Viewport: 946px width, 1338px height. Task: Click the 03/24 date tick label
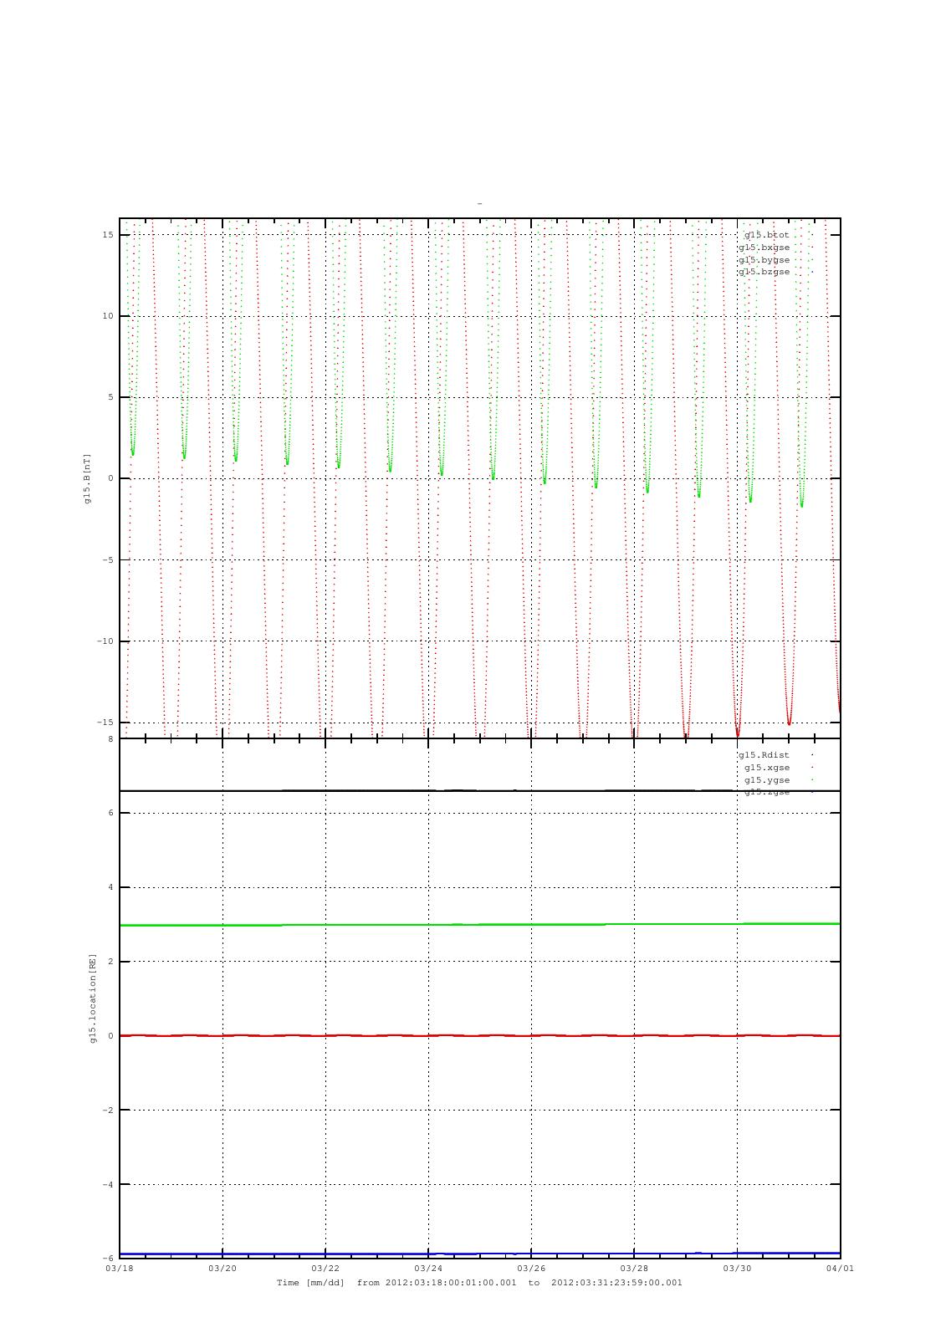(428, 1269)
